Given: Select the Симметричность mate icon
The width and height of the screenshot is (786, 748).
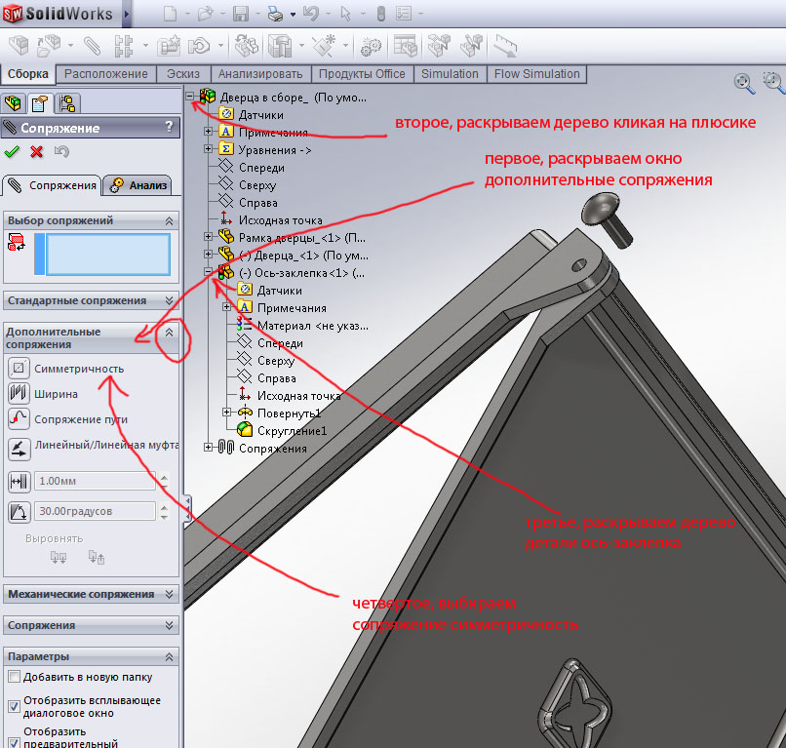Looking at the screenshot, I should pos(18,369).
